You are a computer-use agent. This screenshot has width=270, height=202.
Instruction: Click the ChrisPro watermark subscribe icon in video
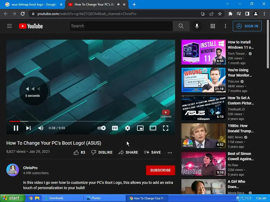[x=166, y=114]
